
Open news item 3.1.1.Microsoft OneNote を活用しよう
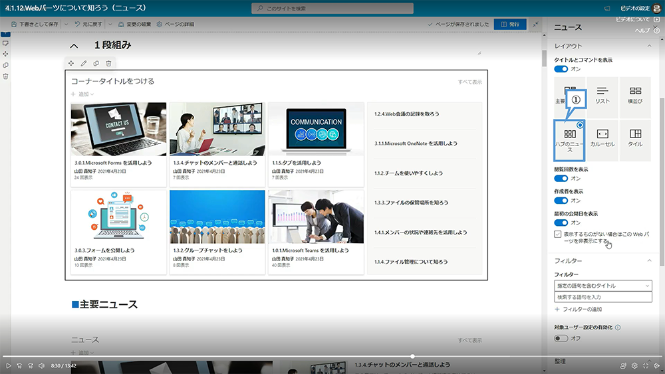coord(416,143)
